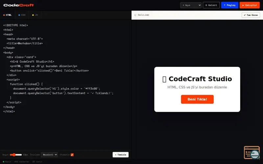
Task: Adjust the Boyut font size slider
Action: coord(16,154)
